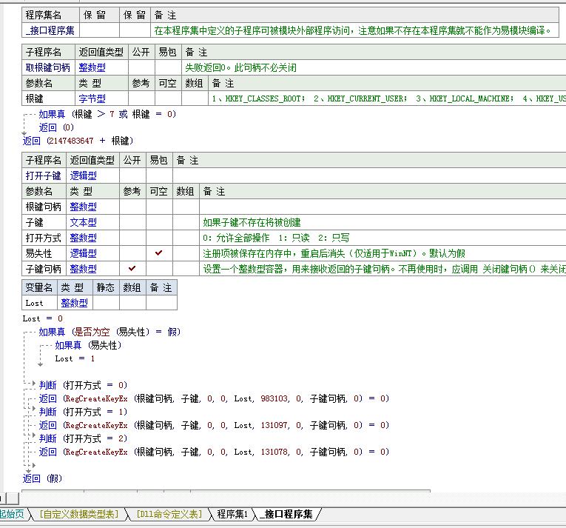Image resolution: width=566 pixels, height=528 pixels.
Task: Toggle the 公开 cell of the 打开子键 subroutine
Action: click(x=132, y=176)
